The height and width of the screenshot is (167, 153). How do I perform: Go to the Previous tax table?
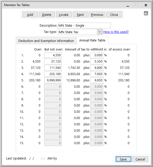(97, 15)
